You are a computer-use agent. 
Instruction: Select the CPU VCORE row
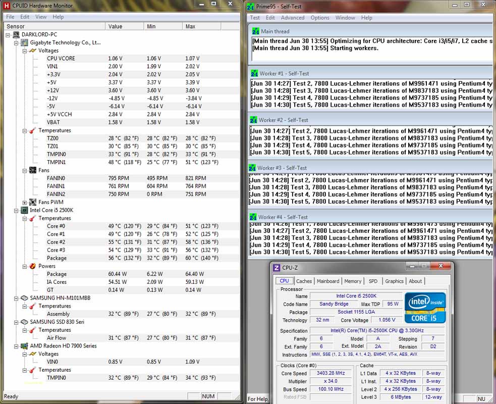click(x=142, y=59)
